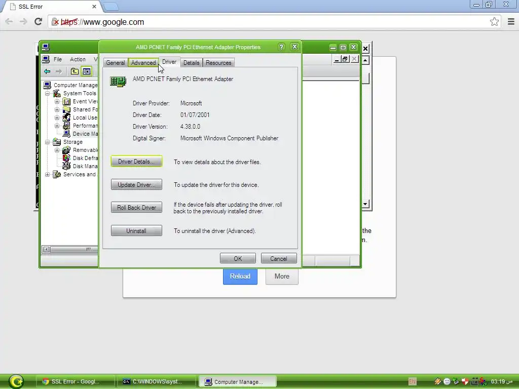Click the Back arrow in Computer Management toolbar
Screen dimensions: 519x389
pyautogui.click(x=47, y=71)
